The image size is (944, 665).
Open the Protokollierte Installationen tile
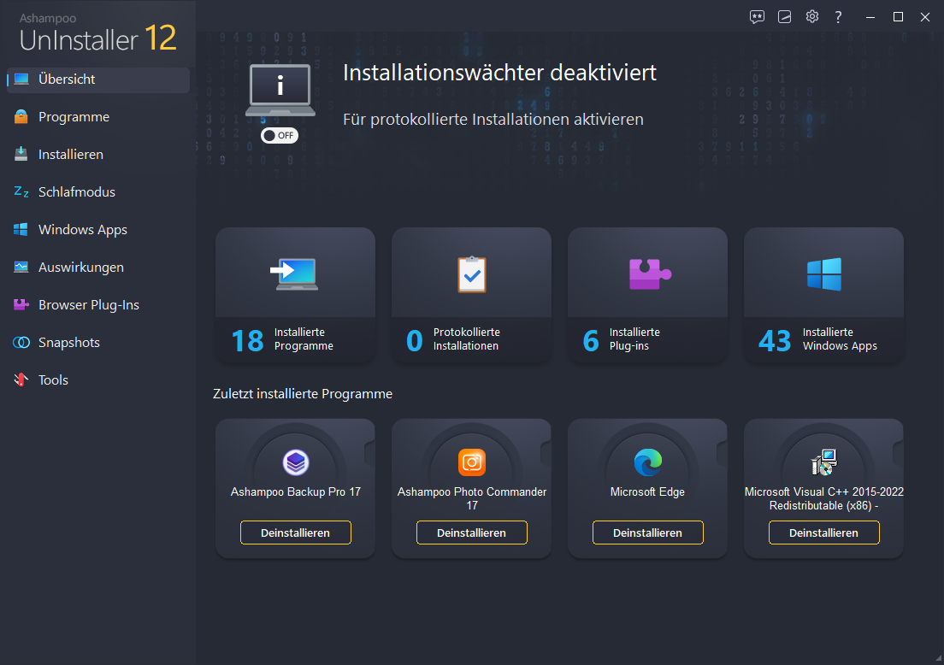point(472,296)
